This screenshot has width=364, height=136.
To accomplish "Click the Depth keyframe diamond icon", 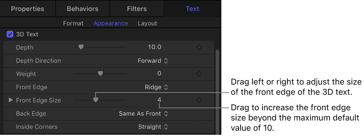I will point(199,48).
